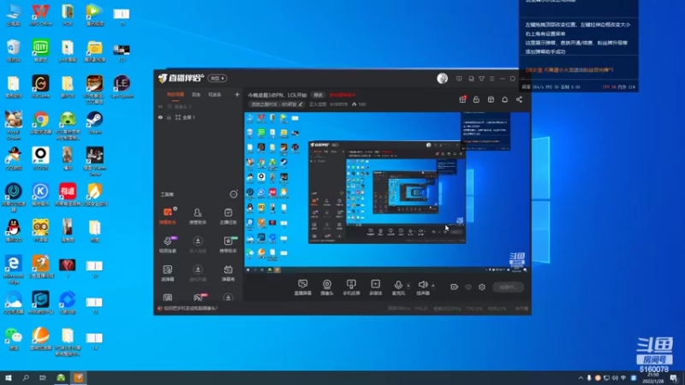Toggle visibility eye of 全屏1 source

coord(160,117)
